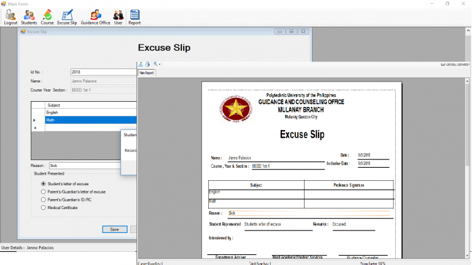This screenshot has width=472, height=265.
Task: Click the Excuse Slip form heading
Action: coord(164,48)
